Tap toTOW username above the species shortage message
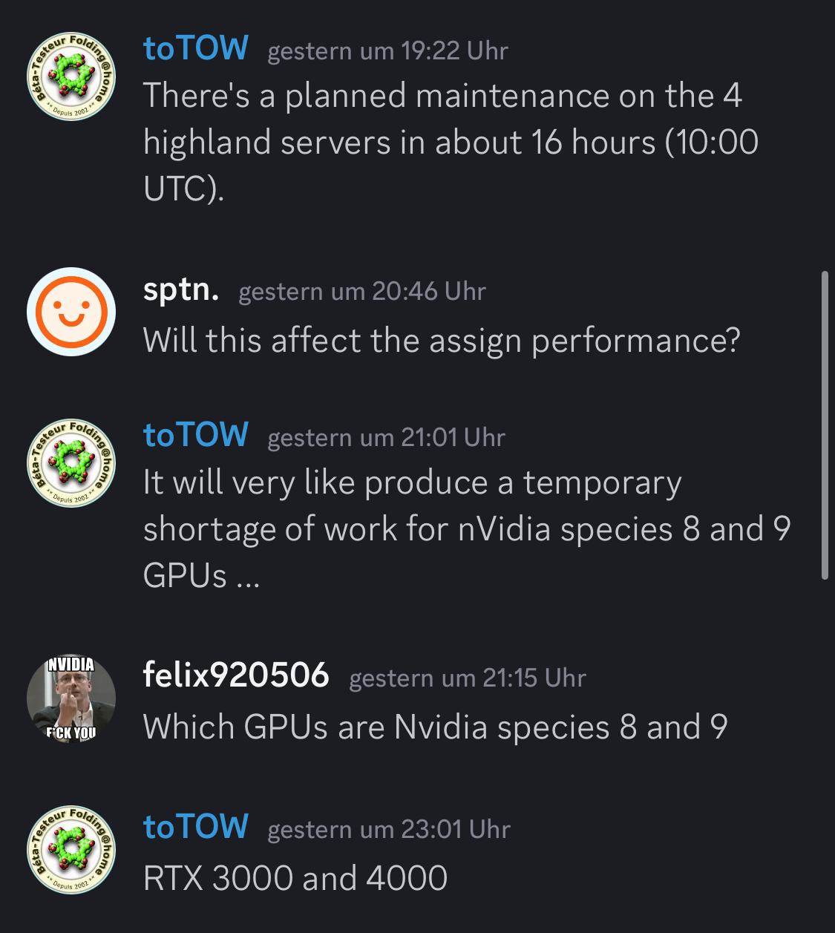Viewport: 835px width, 933px height. (195, 436)
